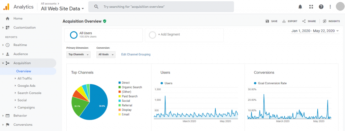Expand the Realtime section arrow
The width and height of the screenshot is (345, 131).
tap(3, 45)
